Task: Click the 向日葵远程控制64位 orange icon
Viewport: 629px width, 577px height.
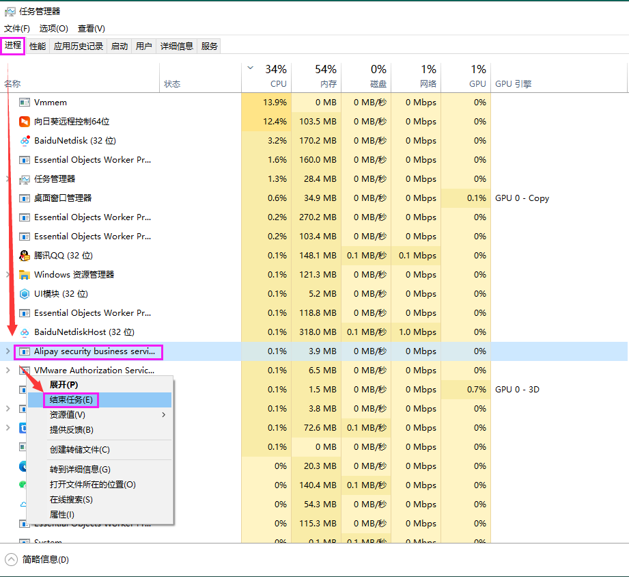Action: pyautogui.click(x=25, y=122)
